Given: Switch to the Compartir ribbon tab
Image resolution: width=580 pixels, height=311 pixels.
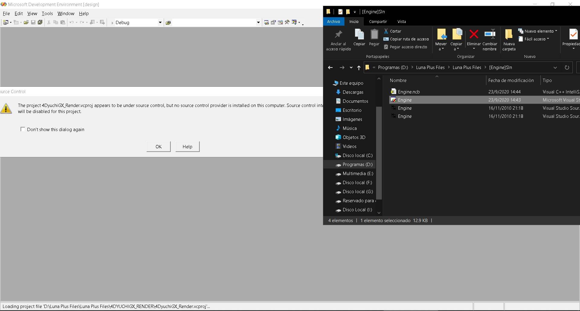Looking at the screenshot, I should (x=378, y=21).
